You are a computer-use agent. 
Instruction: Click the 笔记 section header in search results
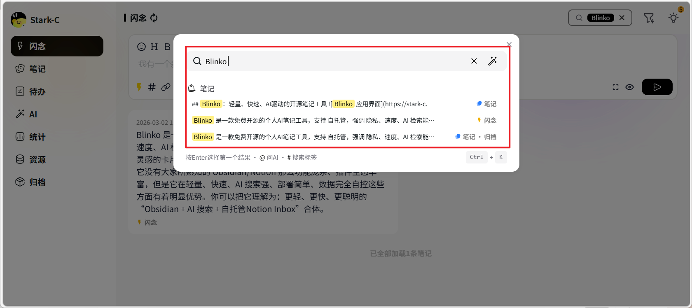coord(201,89)
